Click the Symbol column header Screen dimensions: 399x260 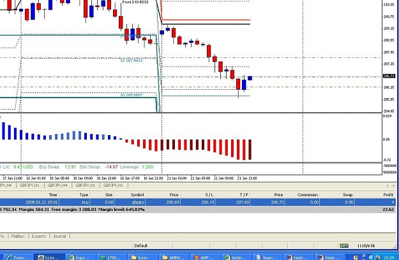[x=137, y=195]
